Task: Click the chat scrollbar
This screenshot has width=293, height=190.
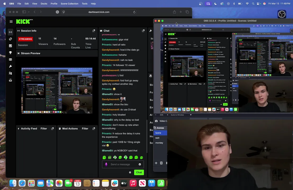Action: pyautogui.click(x=147, y=136)
